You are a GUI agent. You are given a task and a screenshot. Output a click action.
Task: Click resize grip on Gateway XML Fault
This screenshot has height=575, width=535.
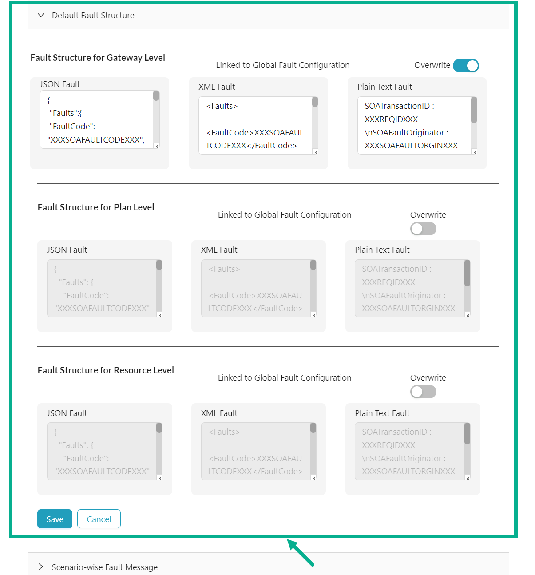coord(315,152)
